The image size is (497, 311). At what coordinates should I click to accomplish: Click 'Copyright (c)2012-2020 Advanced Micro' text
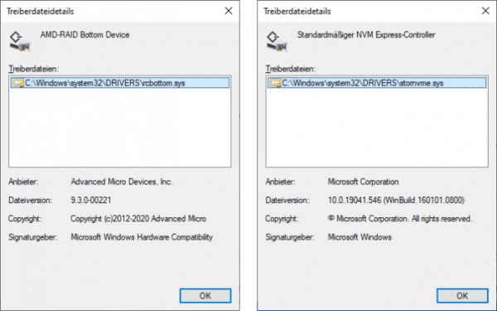coord(138,219)
